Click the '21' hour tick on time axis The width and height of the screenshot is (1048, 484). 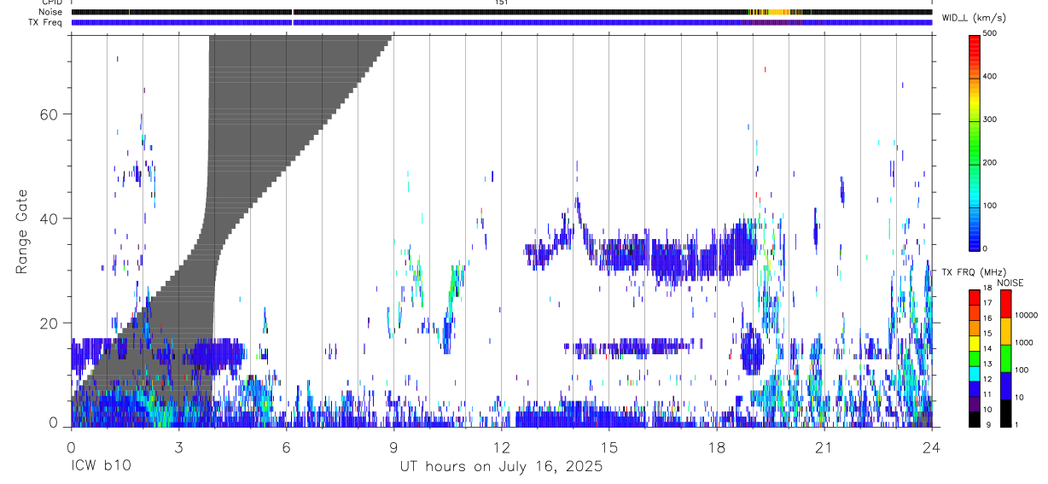[x=824, y=447]
